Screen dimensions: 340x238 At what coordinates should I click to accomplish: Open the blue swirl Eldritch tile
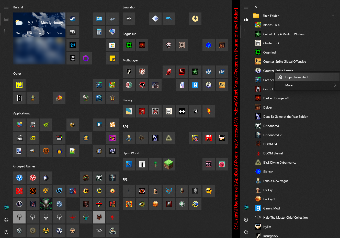pyautogui.click(x=209, y=45)
